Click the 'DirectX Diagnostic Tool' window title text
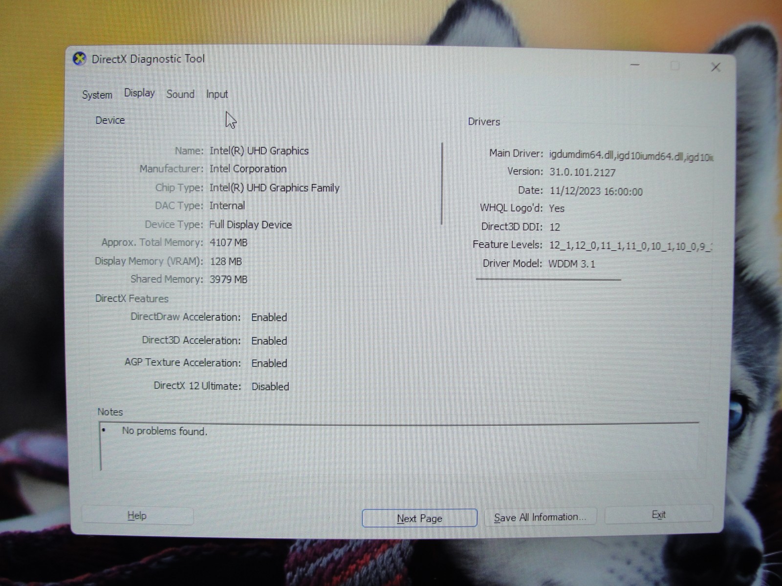The width and height of the screenshot is (782, 586). click(148, 59)
